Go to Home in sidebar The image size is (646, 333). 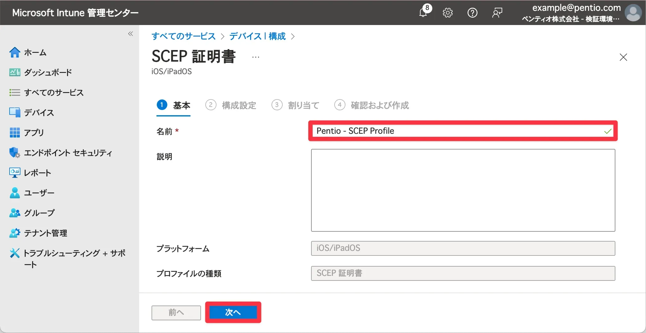(x=35, y=53)
